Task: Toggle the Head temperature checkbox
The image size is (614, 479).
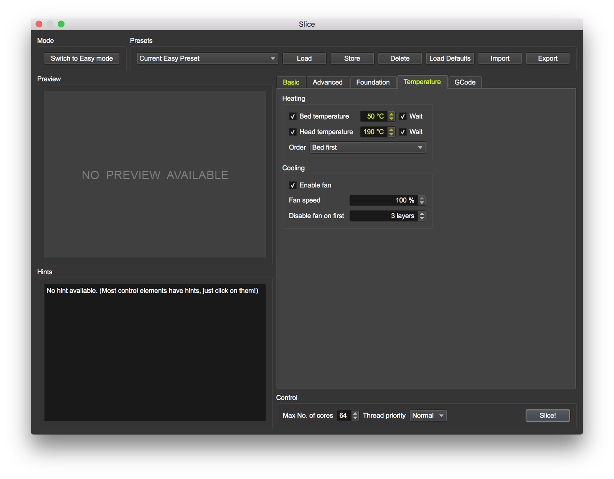Action: [293, 132]
